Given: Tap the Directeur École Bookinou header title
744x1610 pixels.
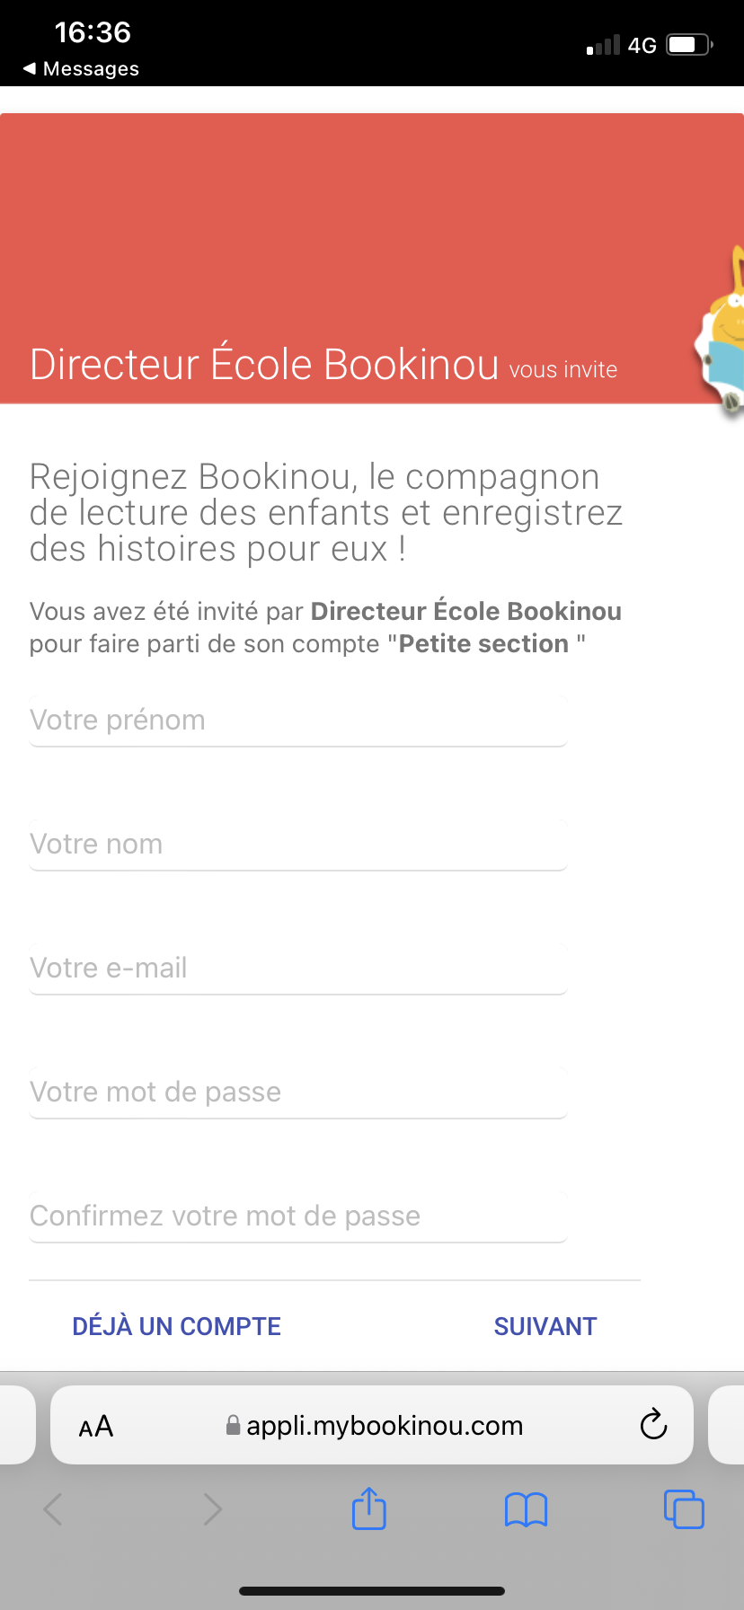Looking at the screenshot, I should 264,364.
